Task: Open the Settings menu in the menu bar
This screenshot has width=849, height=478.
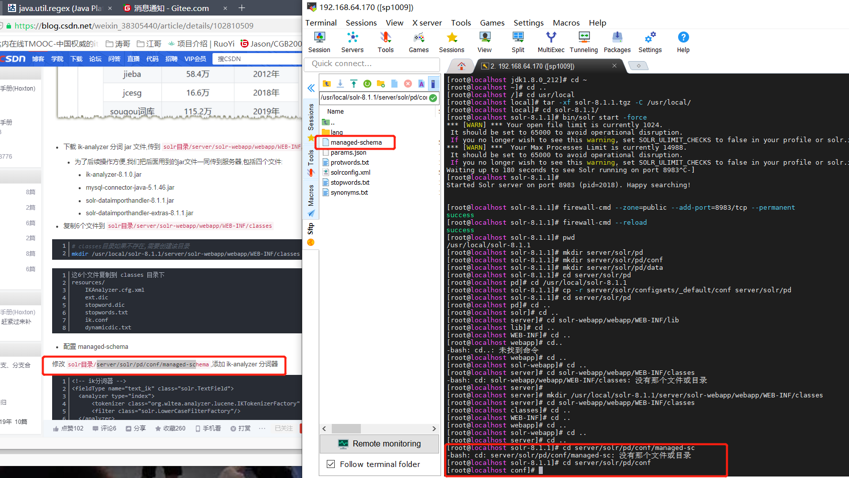Action: pyautogui.click(x=529, y=23)
